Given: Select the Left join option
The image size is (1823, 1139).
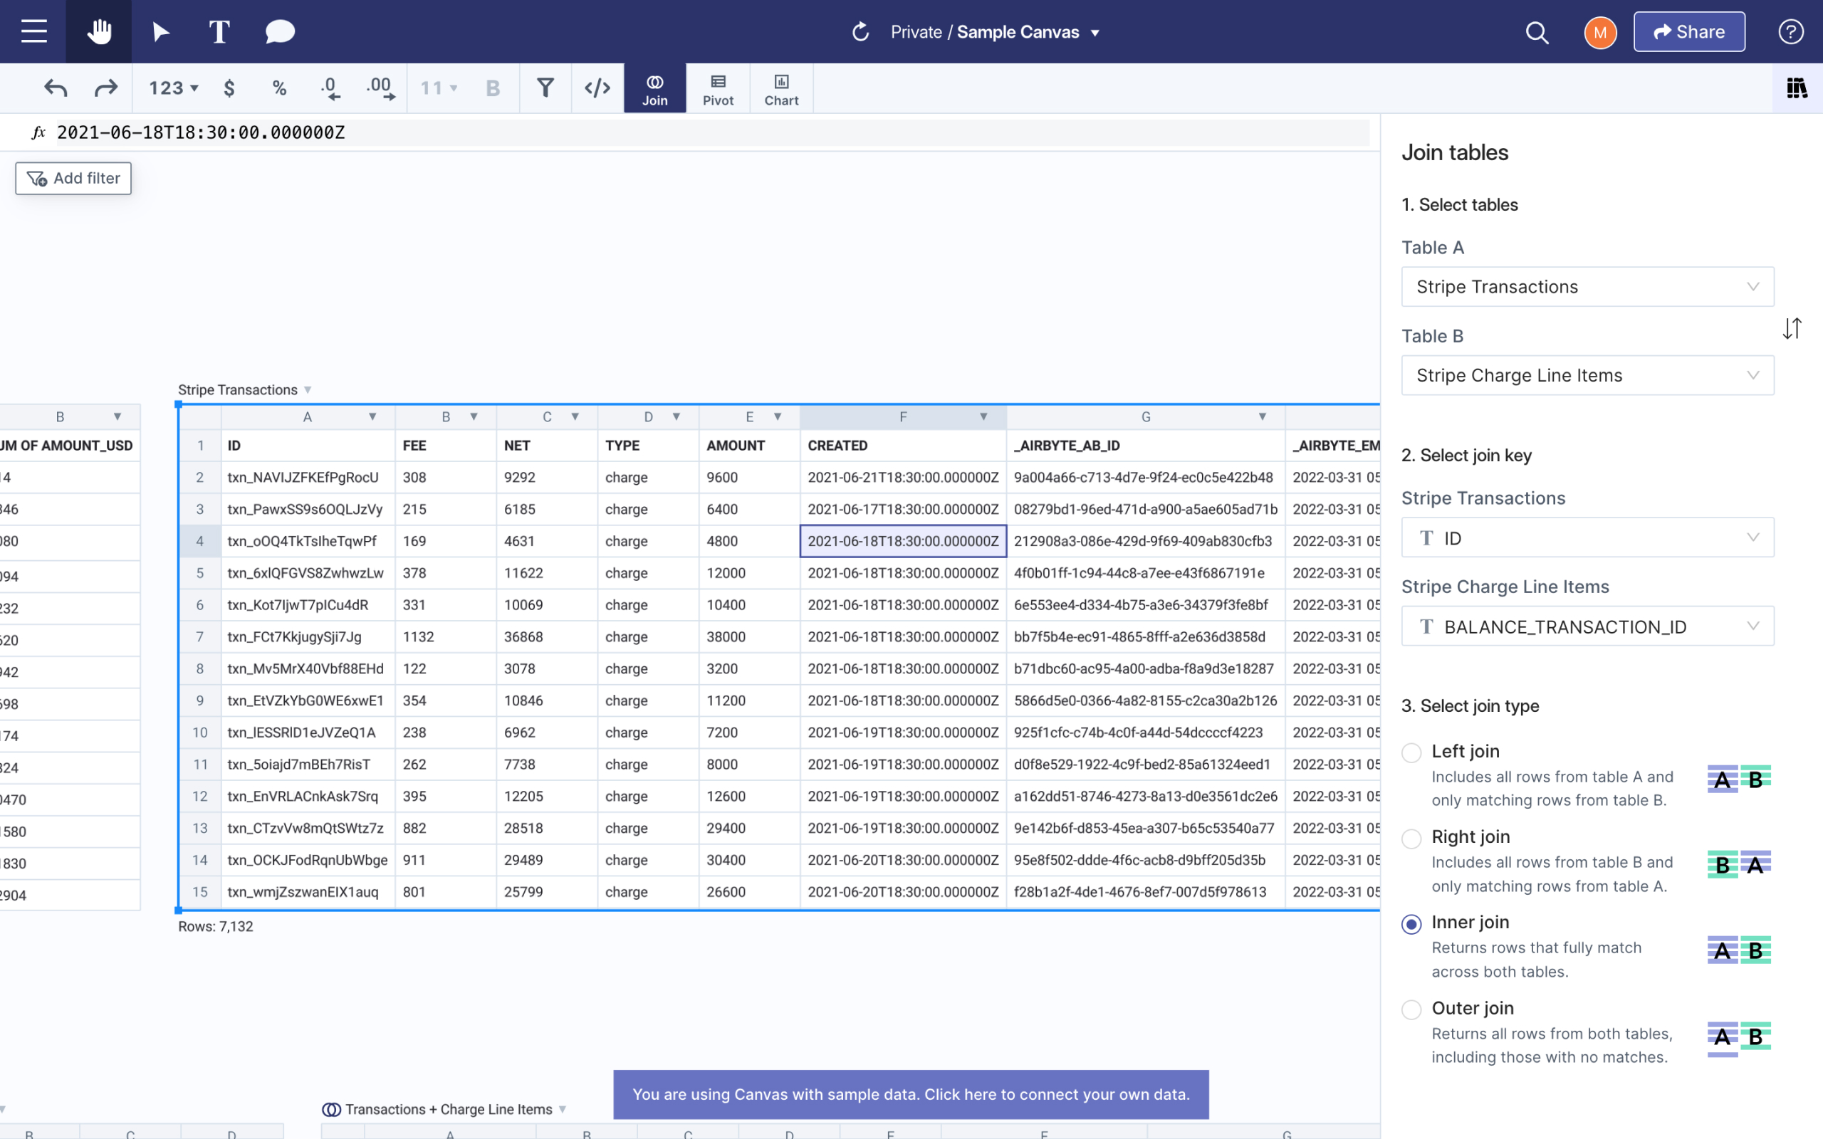Looking at the screenshot, I should pyautogui.click(x=1411, y=752).
